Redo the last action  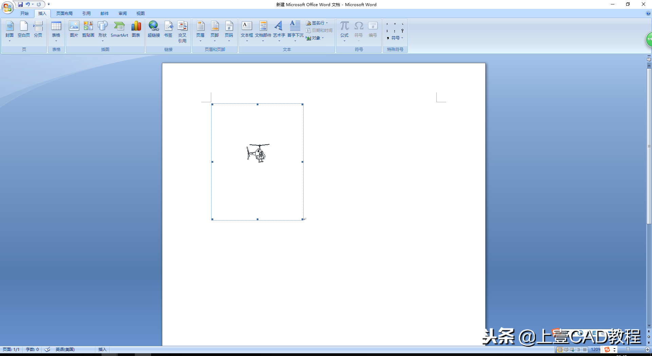tap(39, 4)
